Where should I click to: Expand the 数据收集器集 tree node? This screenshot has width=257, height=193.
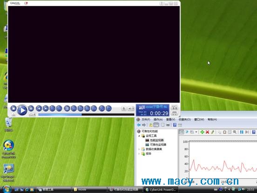tap(139, 149)
